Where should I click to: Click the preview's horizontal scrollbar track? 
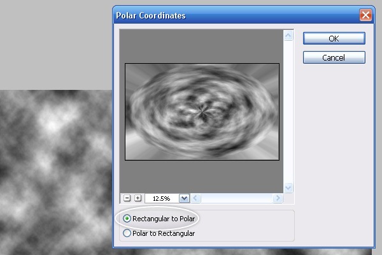(236, 198)
